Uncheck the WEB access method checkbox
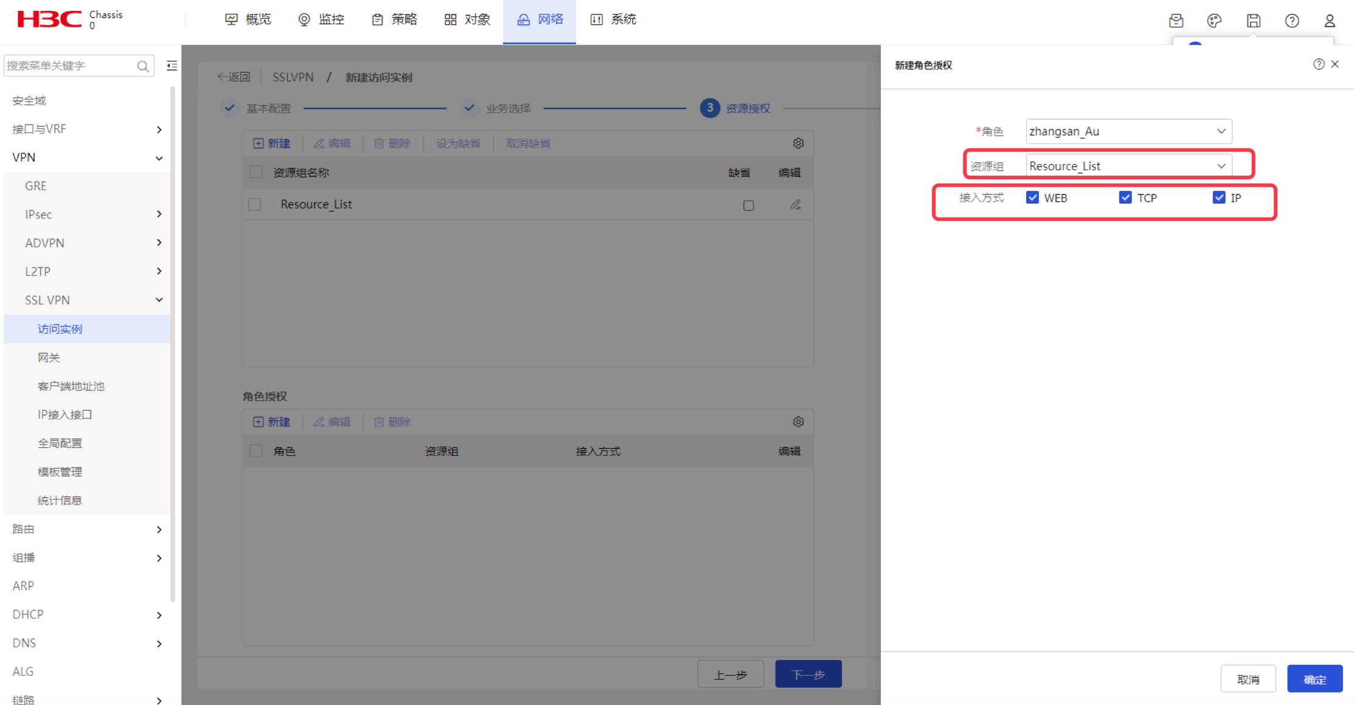 click(1032, 198)
